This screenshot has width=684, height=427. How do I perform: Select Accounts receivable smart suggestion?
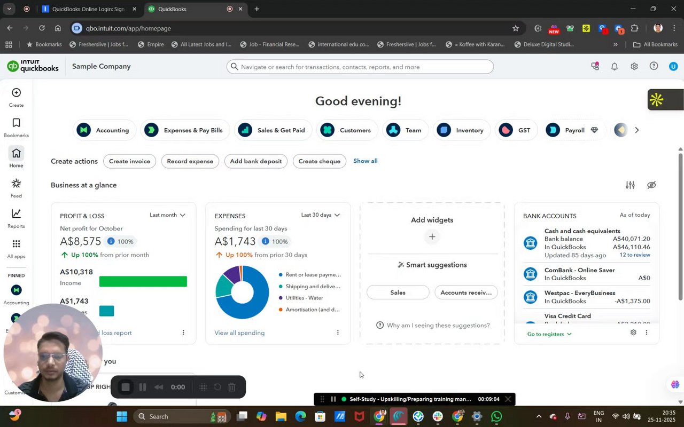pyautogui.click(x=466, y=292)
